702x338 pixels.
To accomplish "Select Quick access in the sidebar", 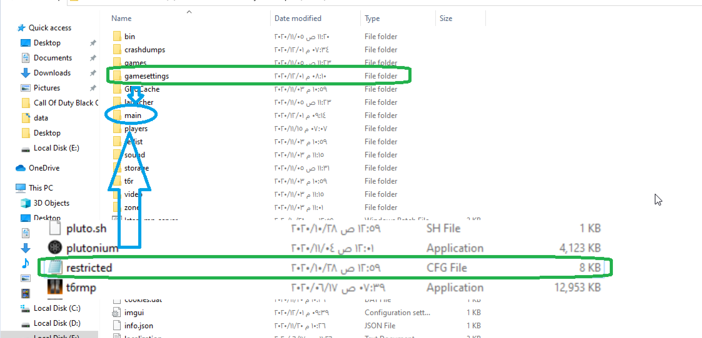I will pos(50,28).
